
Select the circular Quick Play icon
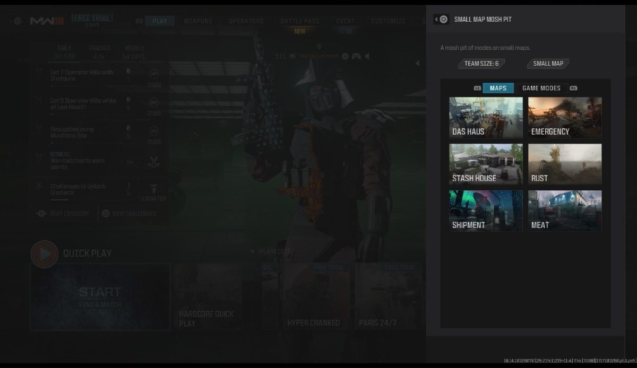44,254
